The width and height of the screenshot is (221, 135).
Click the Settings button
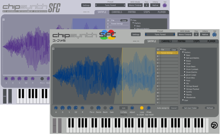136,35
